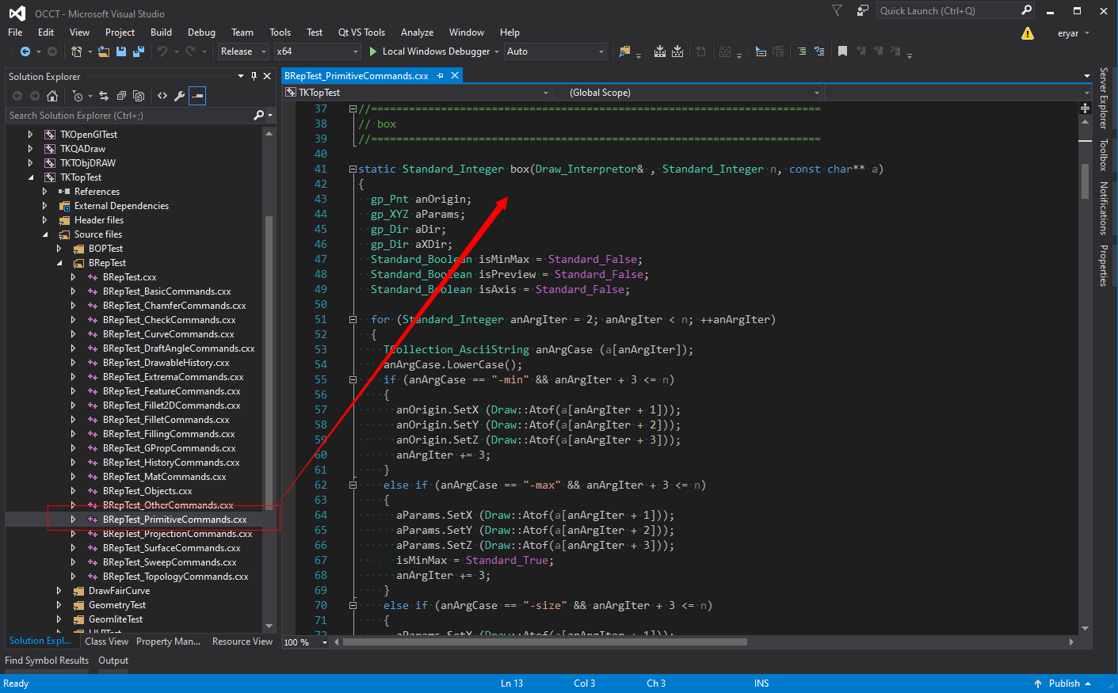Select BRepTest_FilletCommands.cxx file
This screenshot has width=1118, height=693.
[x=166, y=420]
